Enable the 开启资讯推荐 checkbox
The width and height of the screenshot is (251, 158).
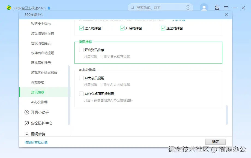[x=81, y=50]
